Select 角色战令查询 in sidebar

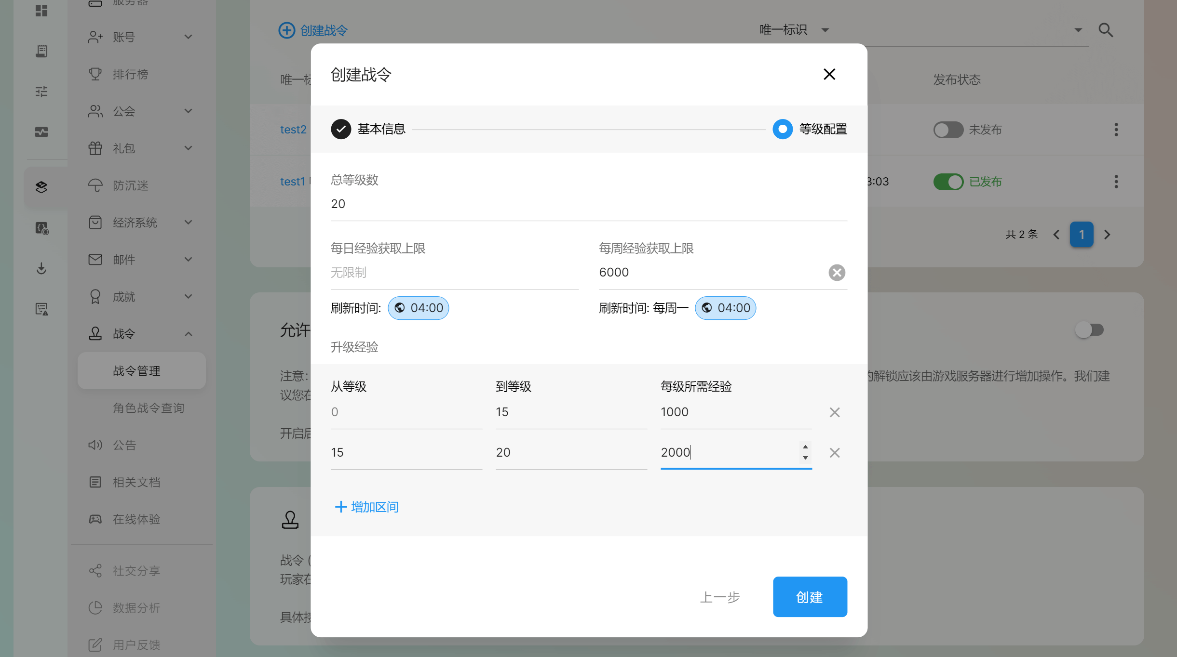point(149,408)
